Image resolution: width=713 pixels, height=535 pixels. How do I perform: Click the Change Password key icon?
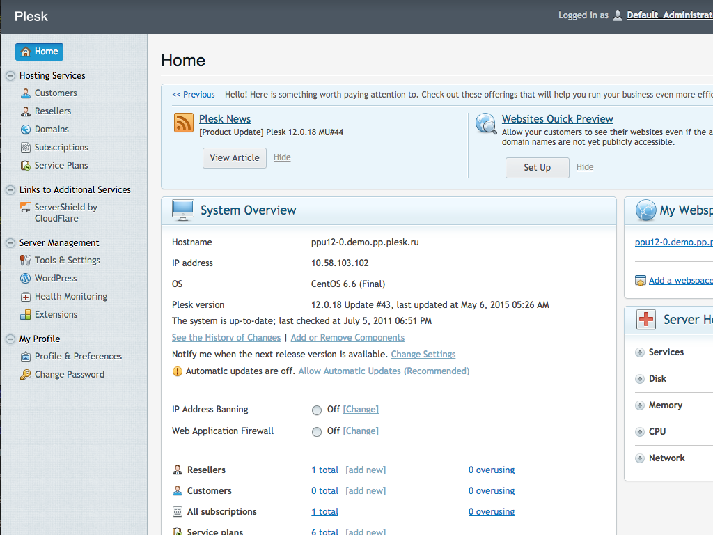click(x=26, y=375)
